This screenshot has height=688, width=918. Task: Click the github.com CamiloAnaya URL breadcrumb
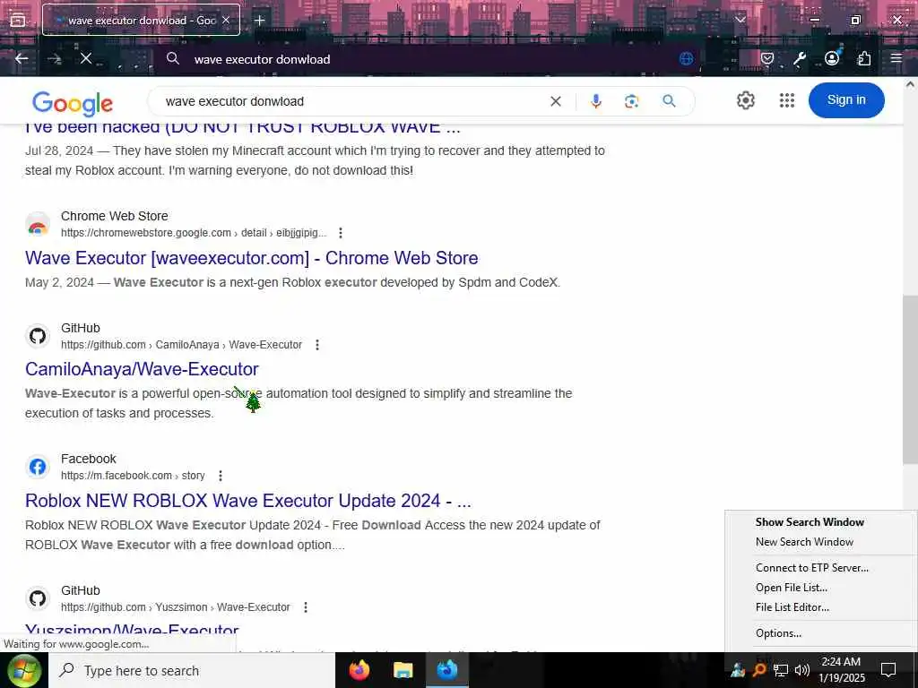(x=181, y=345)
